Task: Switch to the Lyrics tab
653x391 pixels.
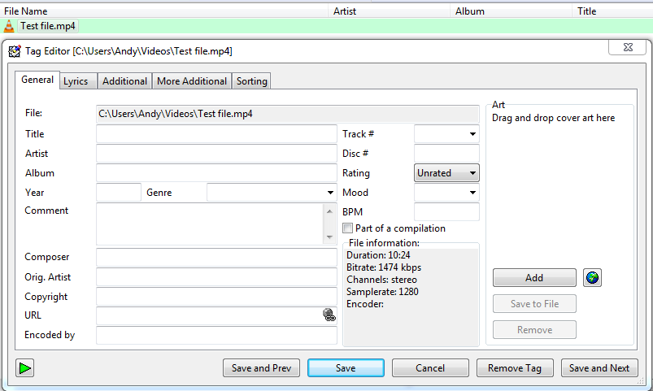Action: point(76,81)
